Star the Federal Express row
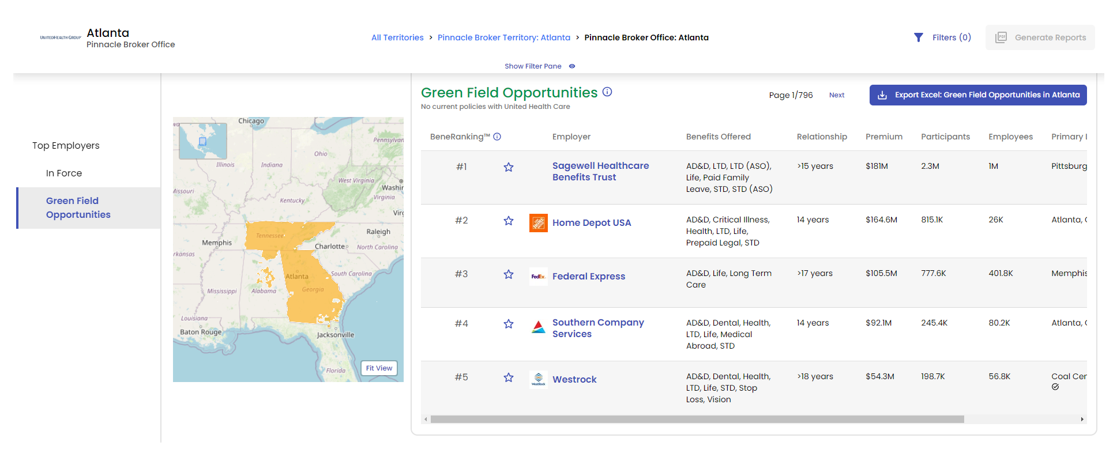The image size is (1117, 461). click(x=509, y=274)
